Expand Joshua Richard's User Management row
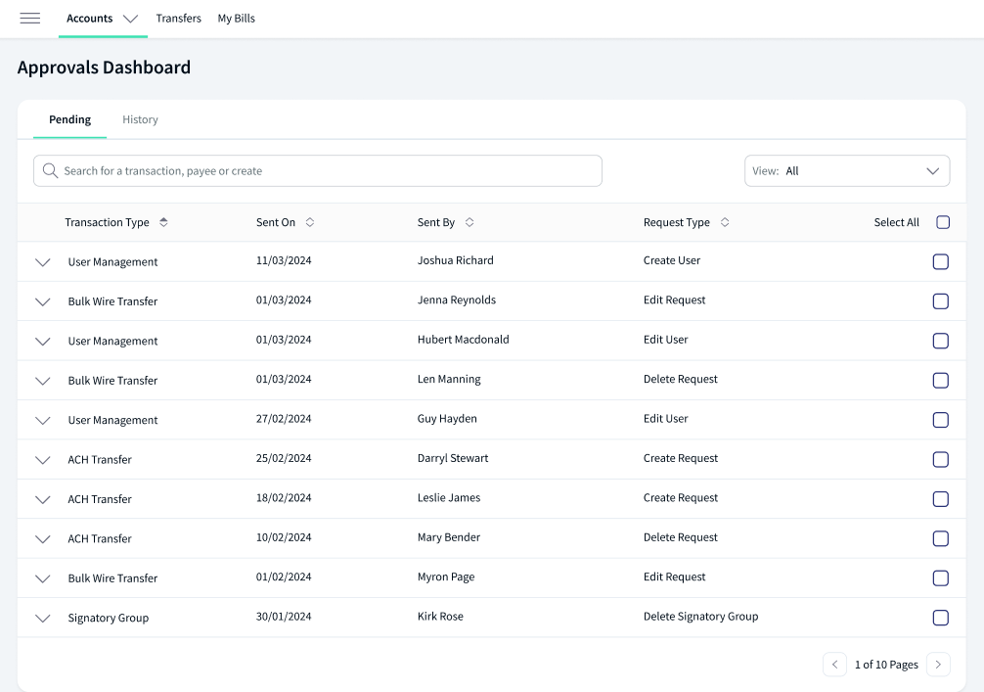The image size is (984, 692). tap(43, 262)
